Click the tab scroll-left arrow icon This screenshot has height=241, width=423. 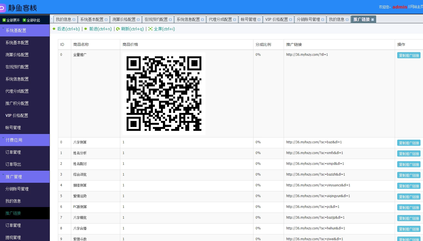point(52,19)
